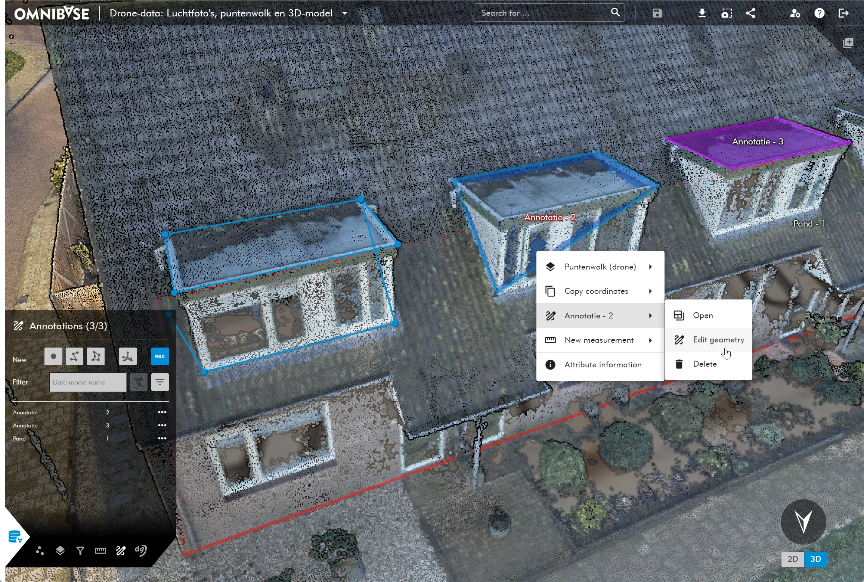Select the new polygon annotation tool
The image size is (864, 582).
(96, 356)
